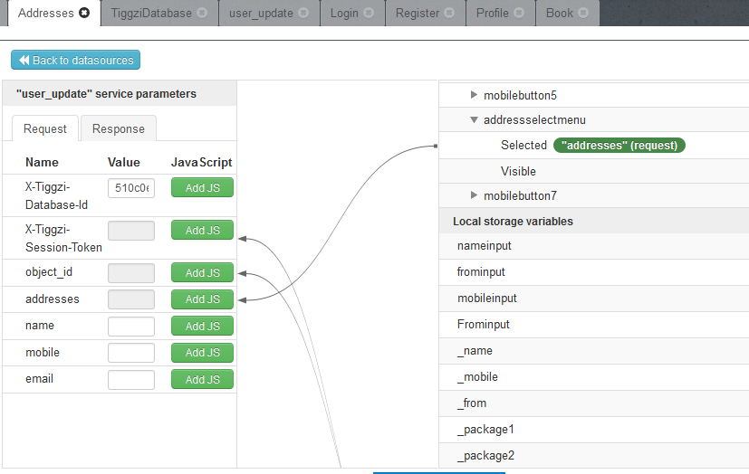Image resolution: width=749 pixels, height=474 pixels.
Task: Click the mobile value input field
Action: coord(130,353)
